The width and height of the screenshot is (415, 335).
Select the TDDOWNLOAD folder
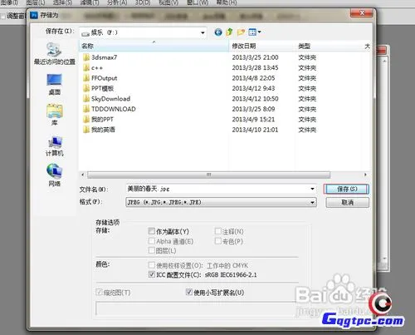(109, 109)
